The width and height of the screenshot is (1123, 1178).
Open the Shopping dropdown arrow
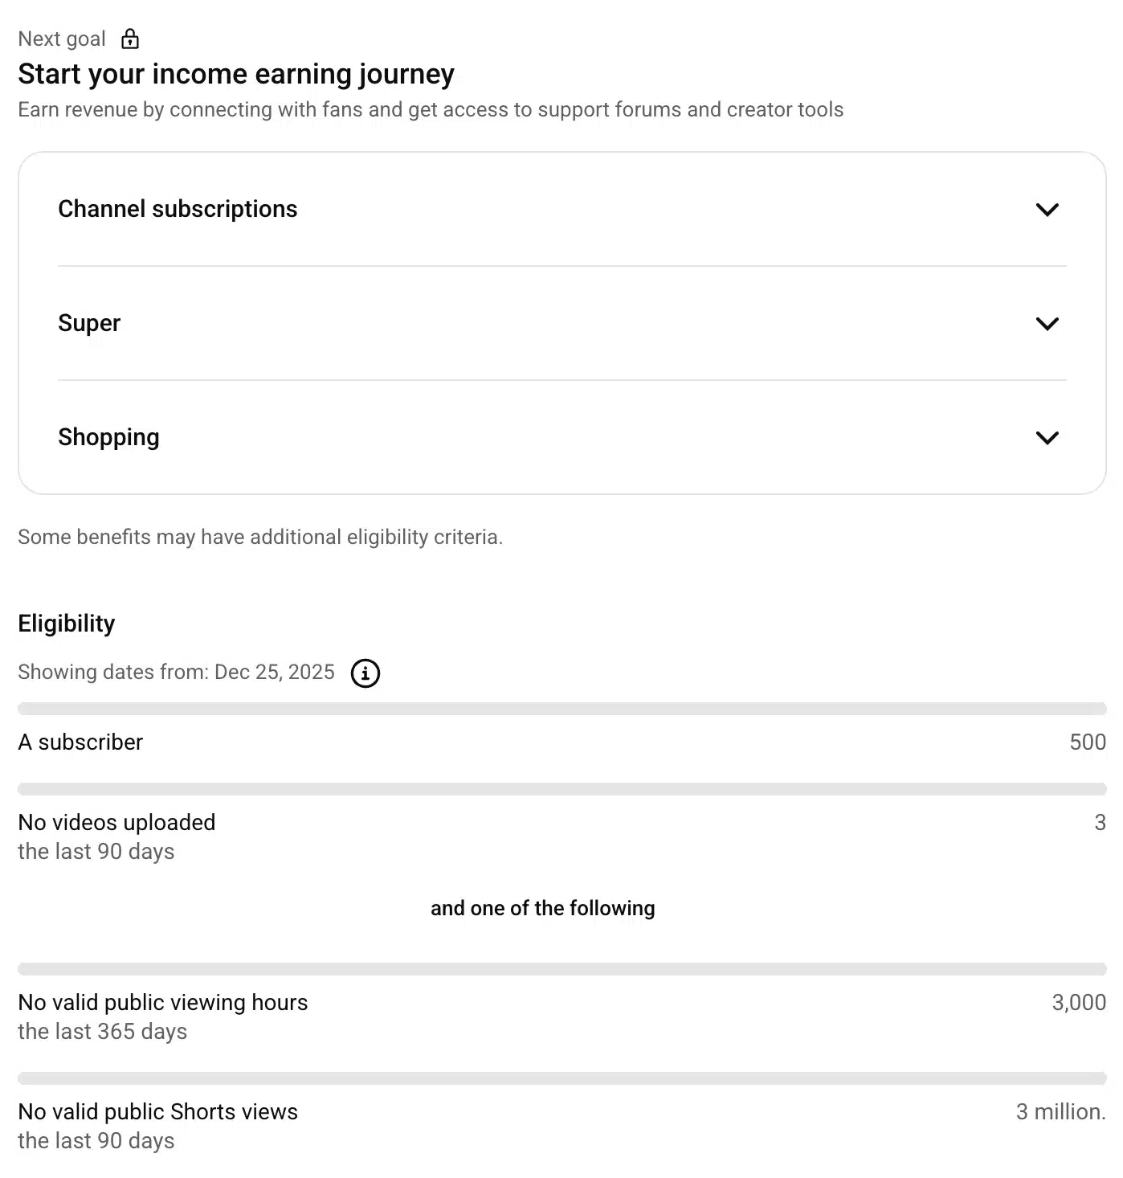(1047, 438)
